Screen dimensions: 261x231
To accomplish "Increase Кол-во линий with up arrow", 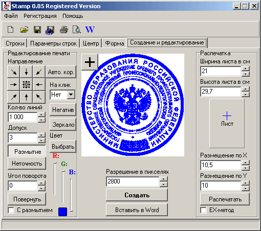I will click(41, 114).
